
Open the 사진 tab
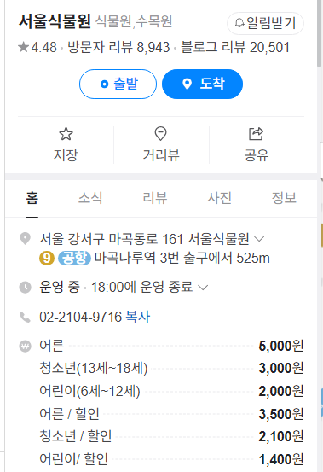coord(219,198)
